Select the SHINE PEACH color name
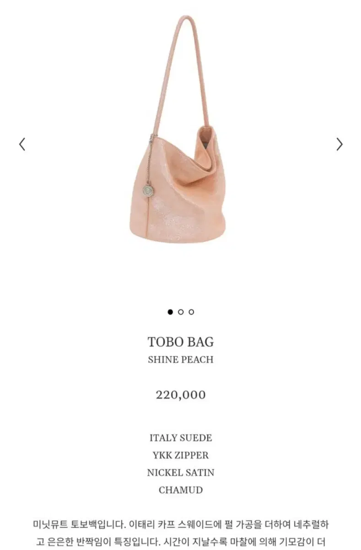 (181, 360)
